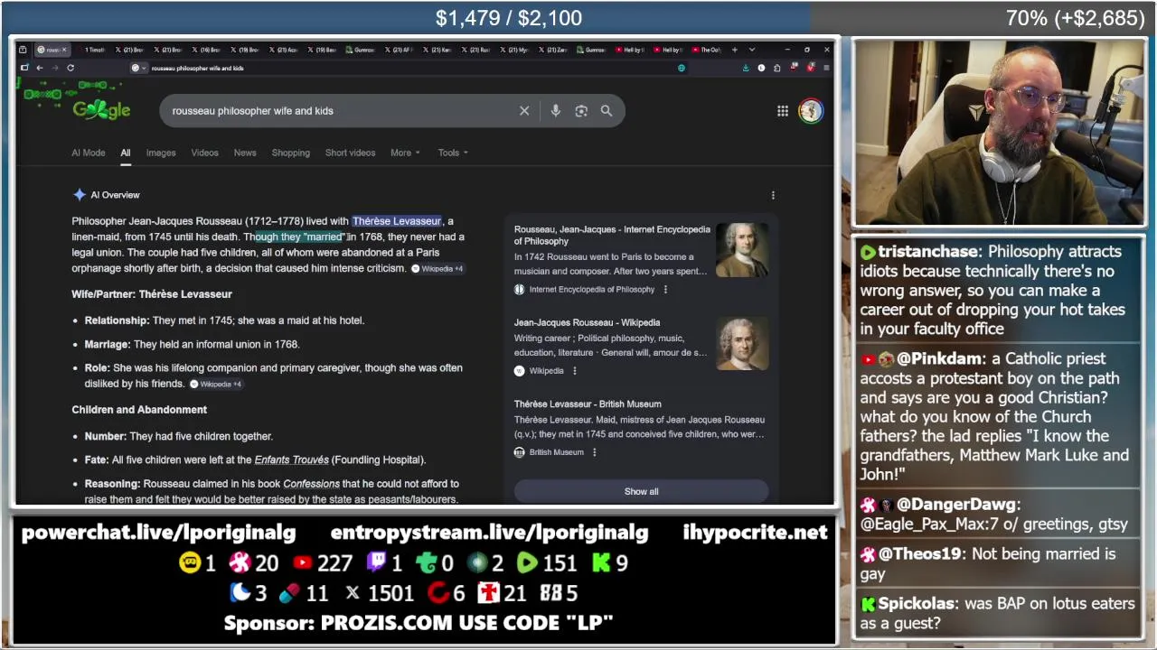Open options next to Wikipedia source
1157x650 pixels.
tap(574, 371)
